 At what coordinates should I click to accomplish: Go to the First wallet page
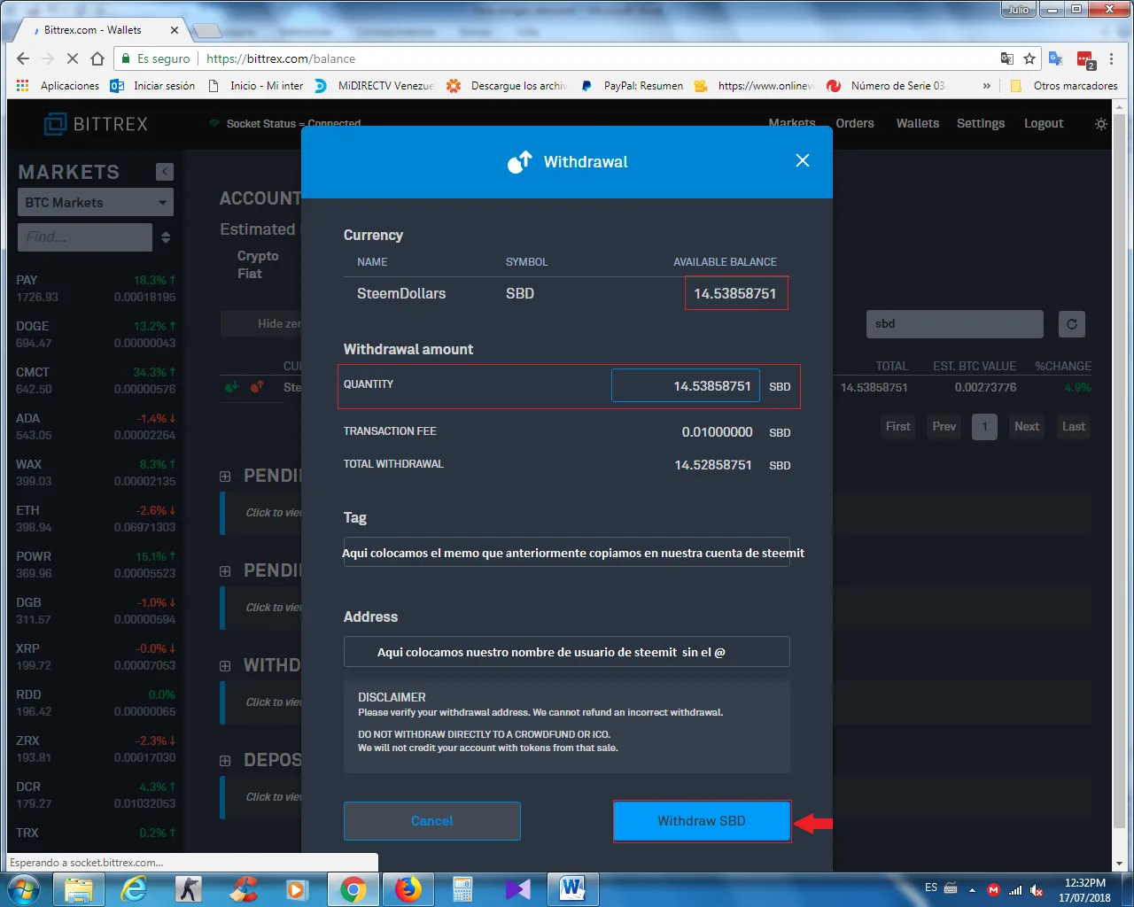(x=898, y=426)
